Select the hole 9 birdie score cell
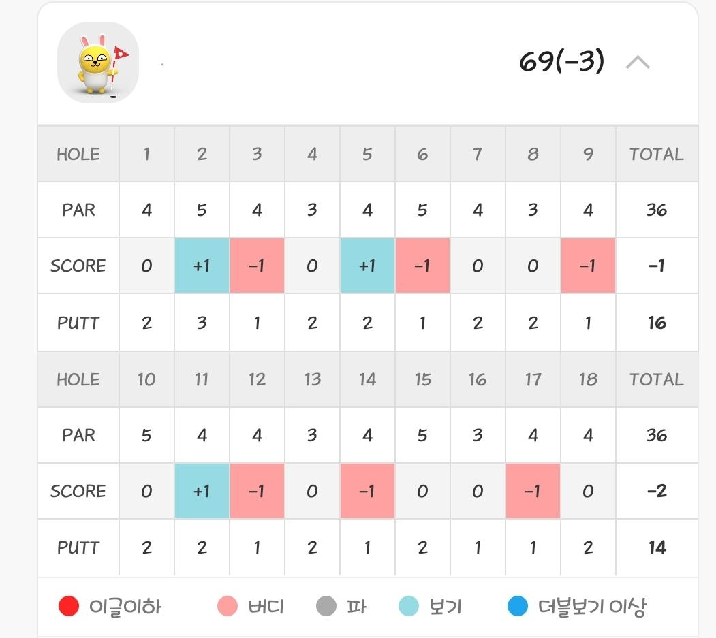This screenshot has width=716, height=638. coord(588,266)
